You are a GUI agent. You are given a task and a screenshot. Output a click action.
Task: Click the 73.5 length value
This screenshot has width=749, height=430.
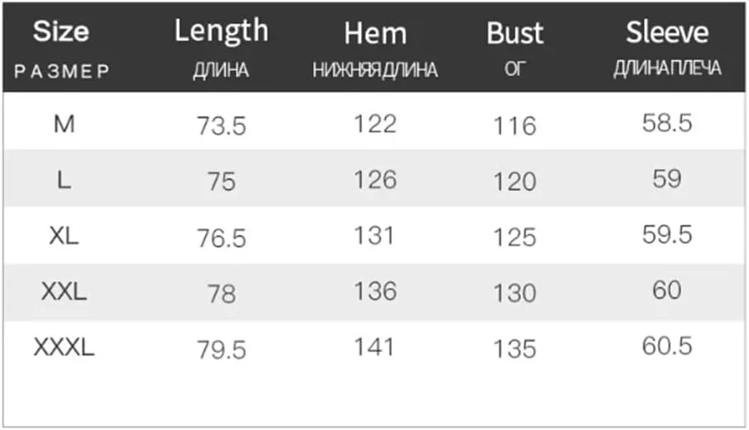click(222, 127)
